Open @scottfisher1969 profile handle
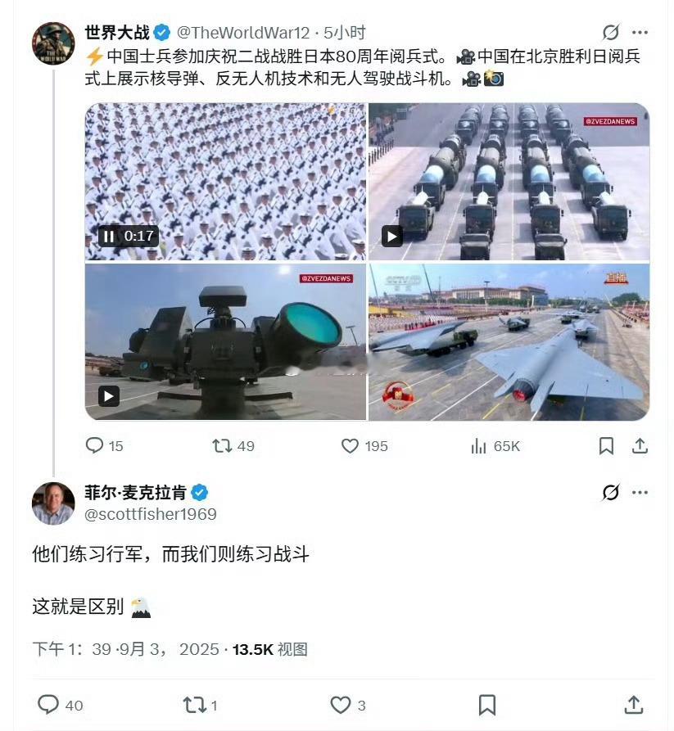 click(x=150, y=514)
